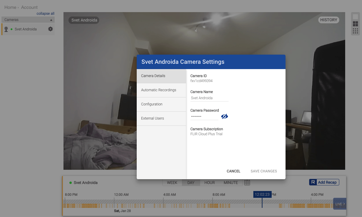Open settings gear for Svet Androida camera
The height and width of the screenshot is (217, 362).
click(50, 29)
